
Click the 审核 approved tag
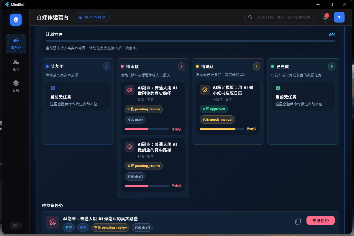coord(214,109)
